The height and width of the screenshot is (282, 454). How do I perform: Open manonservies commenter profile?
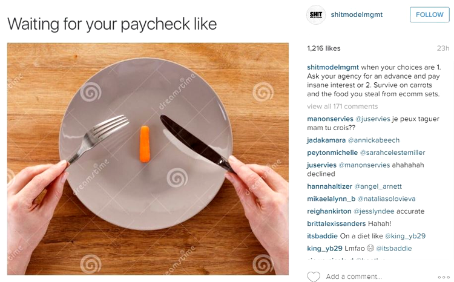click(x=330, y=119)
